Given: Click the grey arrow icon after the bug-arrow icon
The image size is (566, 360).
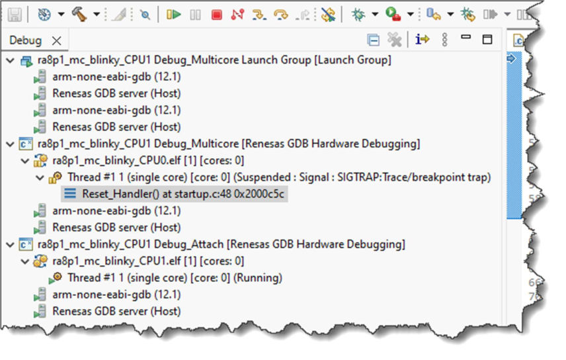Looking at the screenshot, I should coord(490,15).
